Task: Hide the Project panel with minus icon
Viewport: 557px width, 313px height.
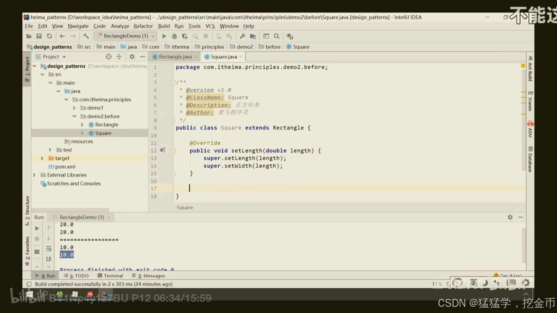Action: [142, 57]
